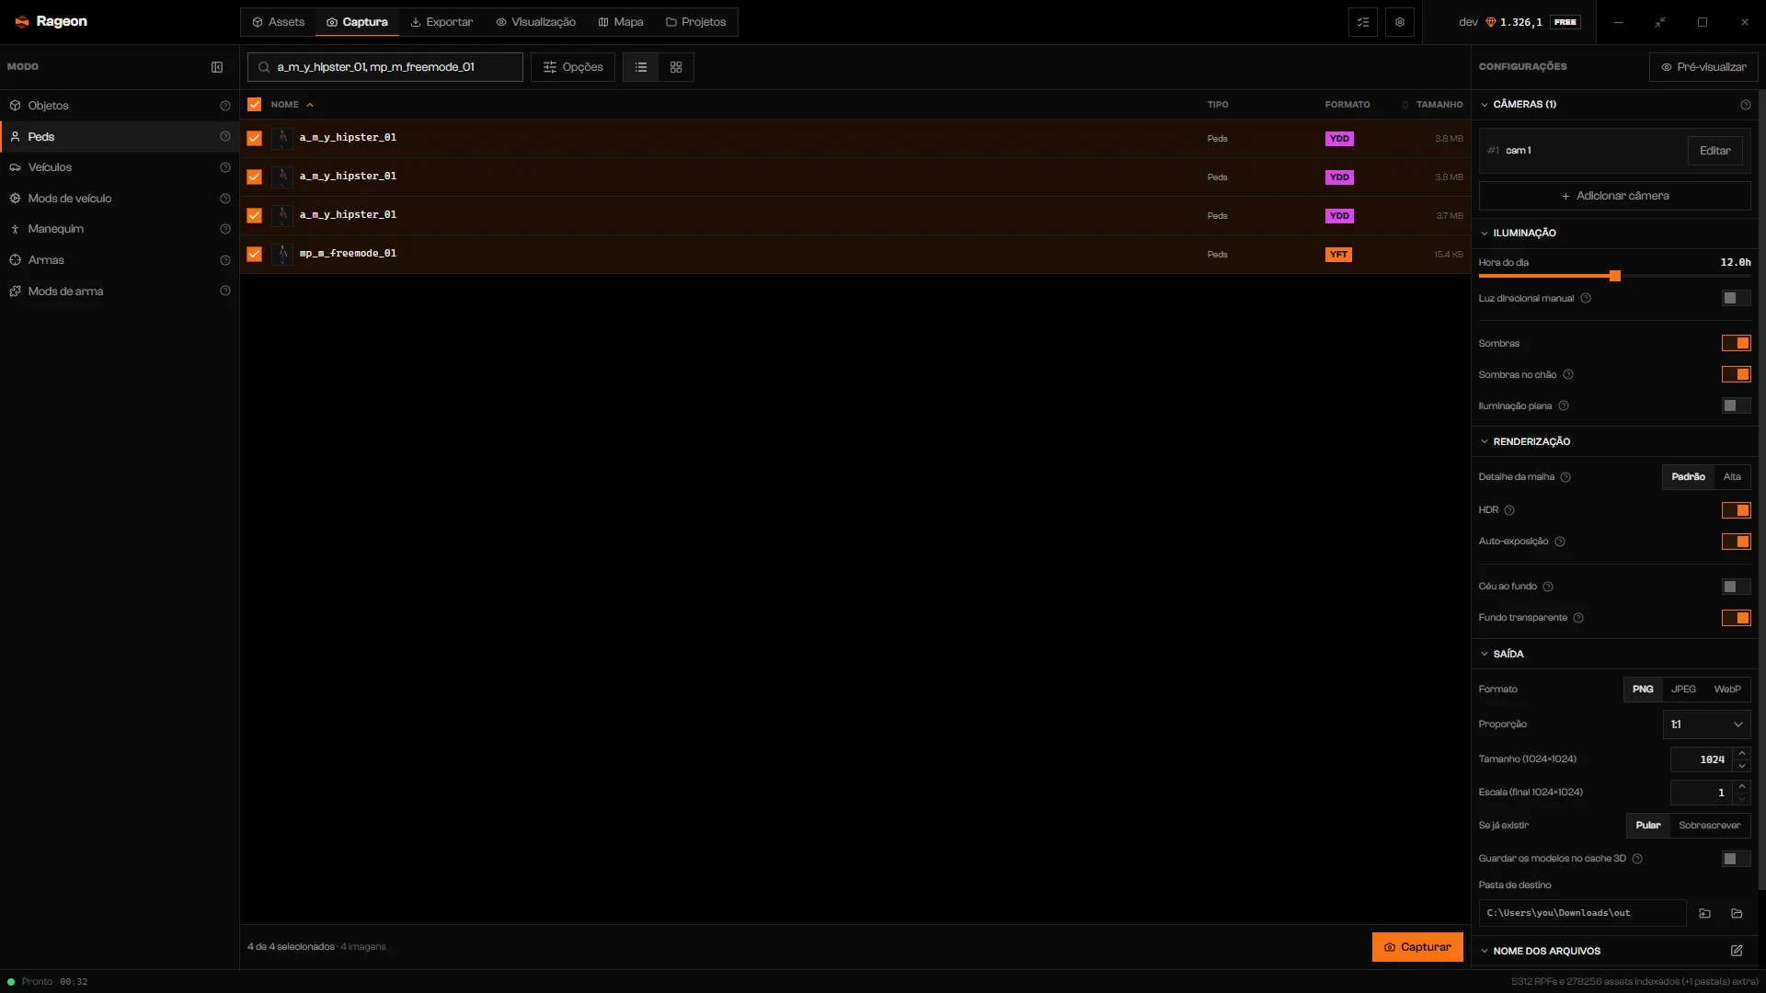Open the Proporção 1:1 dropdown
The image size is (1766, 993).
click(x=1707, y=725)
